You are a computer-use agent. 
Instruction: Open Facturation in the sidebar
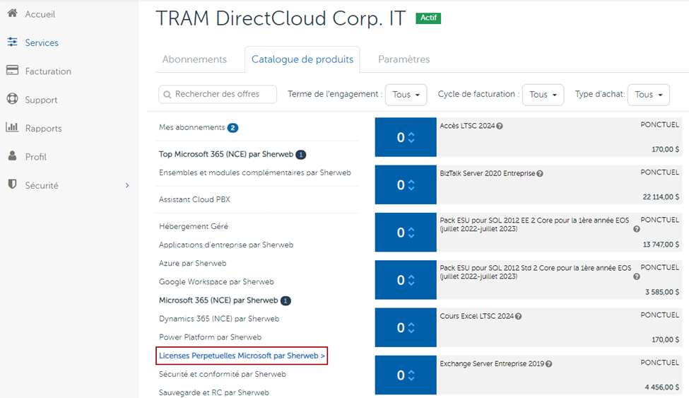click(48, 71)
